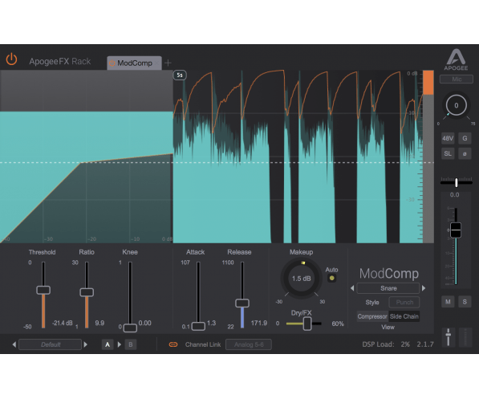Copy A to B with arrow

(119, 344)
